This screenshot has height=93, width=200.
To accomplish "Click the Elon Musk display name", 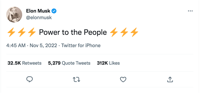I will [38, 11].
